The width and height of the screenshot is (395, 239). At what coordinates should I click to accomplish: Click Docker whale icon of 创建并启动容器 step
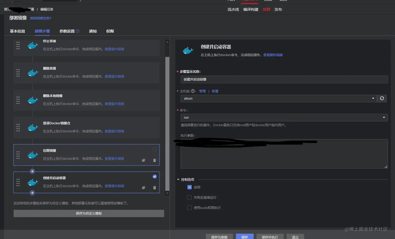point(33,182)
